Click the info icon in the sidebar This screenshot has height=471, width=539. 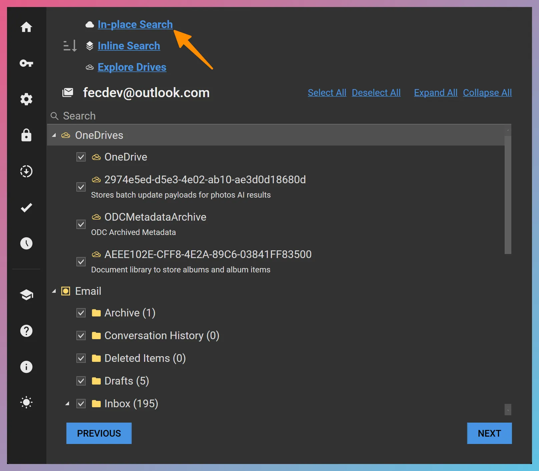click(26, 367)
